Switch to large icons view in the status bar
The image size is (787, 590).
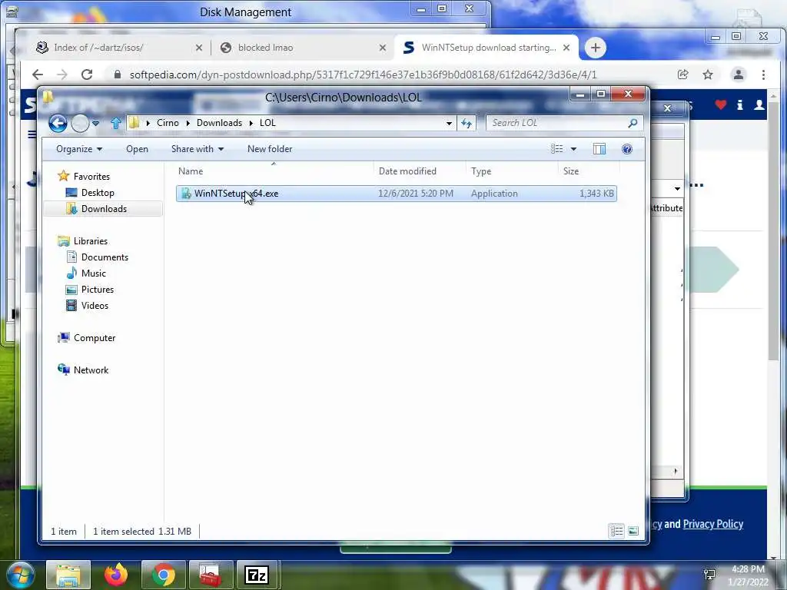tap(633, 531)
